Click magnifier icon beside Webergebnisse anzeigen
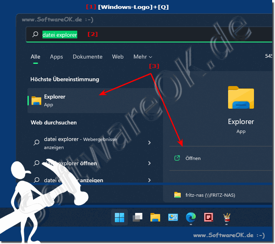Image resolution: width=275 pixels, height=244 pixels. tap(36, 143)
